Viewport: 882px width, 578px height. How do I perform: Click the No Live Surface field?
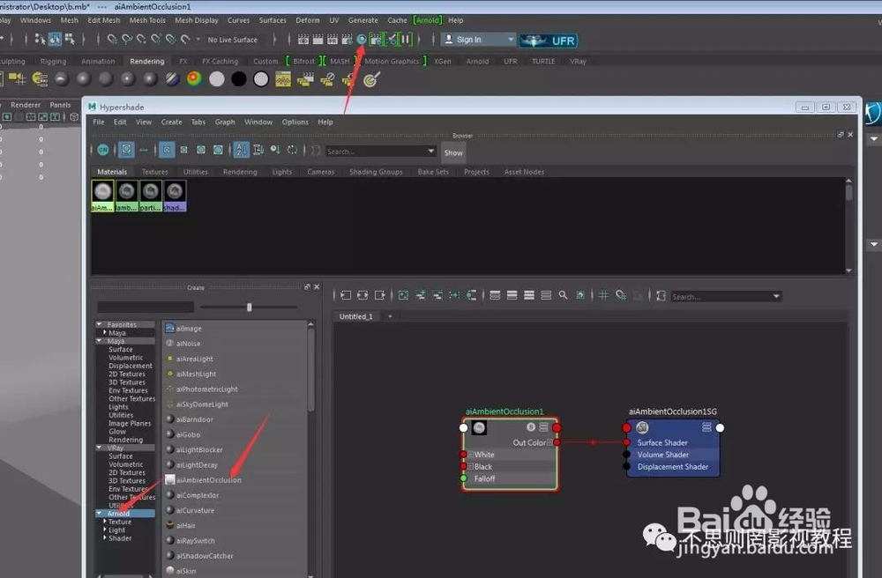[x=232, y=40]
